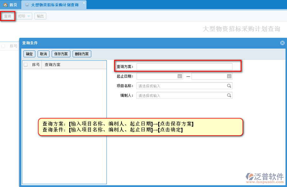Toggle the checkbox beside background 序号 column
Screen dimensions: 287x187
pyautogui.click(x=4, y=46)
